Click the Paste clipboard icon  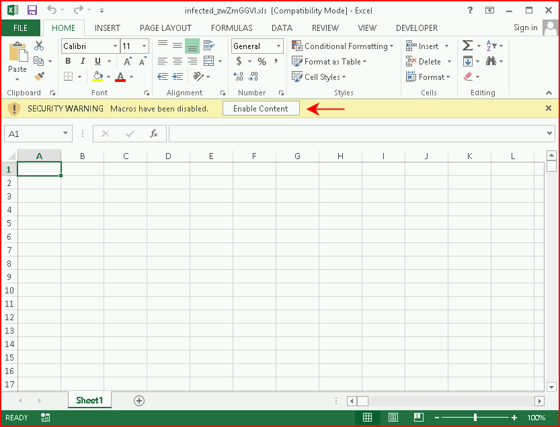(x=18, y=52)
